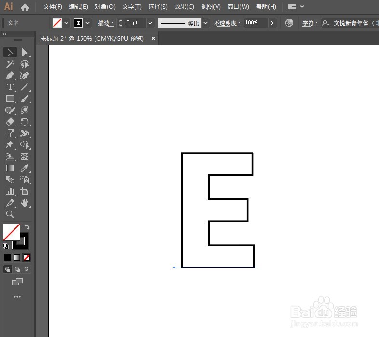Select the Lasso tool
The image size is (379, 337).
coord(25,64)
